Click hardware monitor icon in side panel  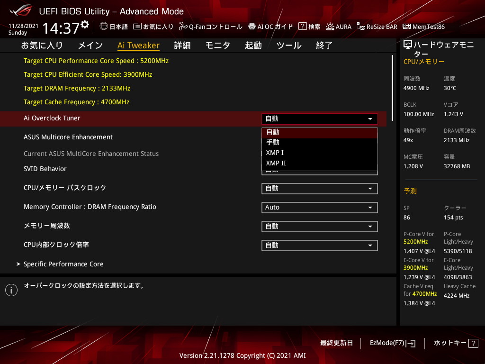408,45
